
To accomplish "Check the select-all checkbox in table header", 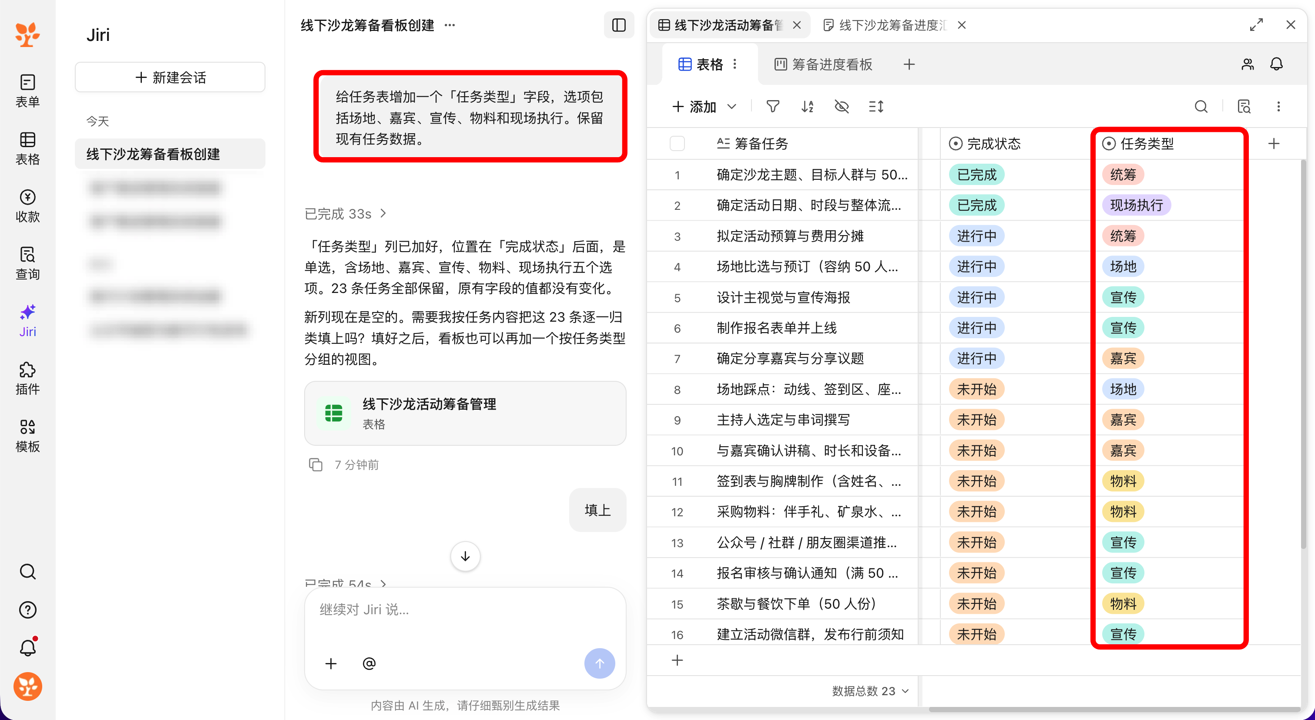I will click(677, 144).
